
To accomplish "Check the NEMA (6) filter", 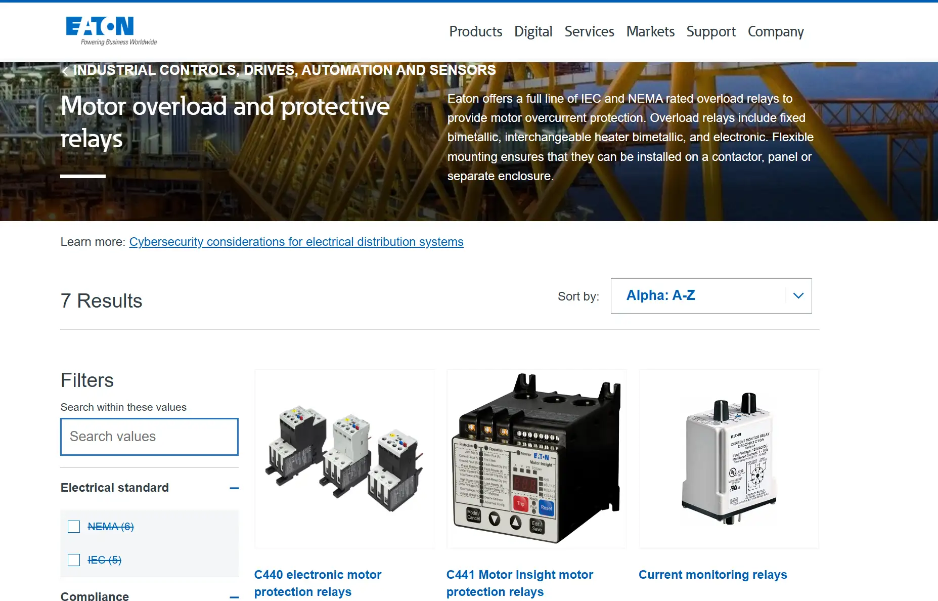I will point(74,527).
